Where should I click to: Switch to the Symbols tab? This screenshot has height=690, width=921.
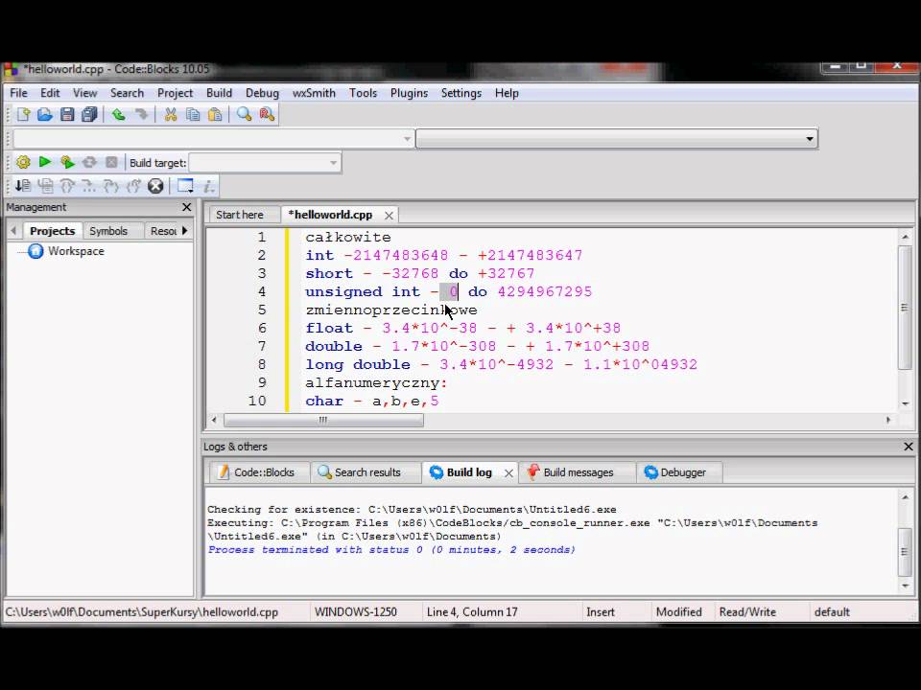(108, 231)
